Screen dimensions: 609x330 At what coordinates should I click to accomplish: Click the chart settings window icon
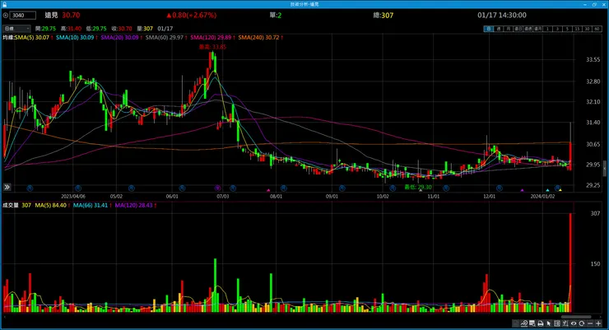(x=532, y=323)
